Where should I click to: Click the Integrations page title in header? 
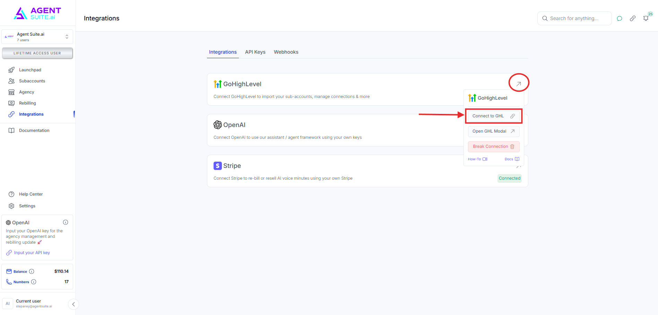tap(102, 18)
